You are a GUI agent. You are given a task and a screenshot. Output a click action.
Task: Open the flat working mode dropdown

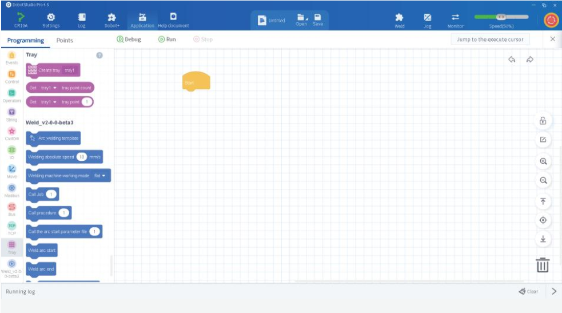[x=99, y=176]
